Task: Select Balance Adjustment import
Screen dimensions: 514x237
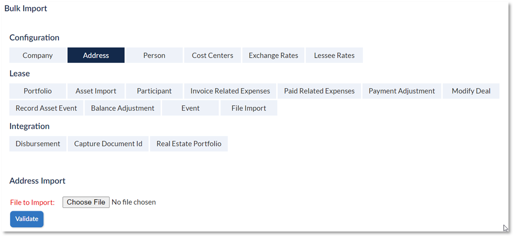Action: click(123, 108)
